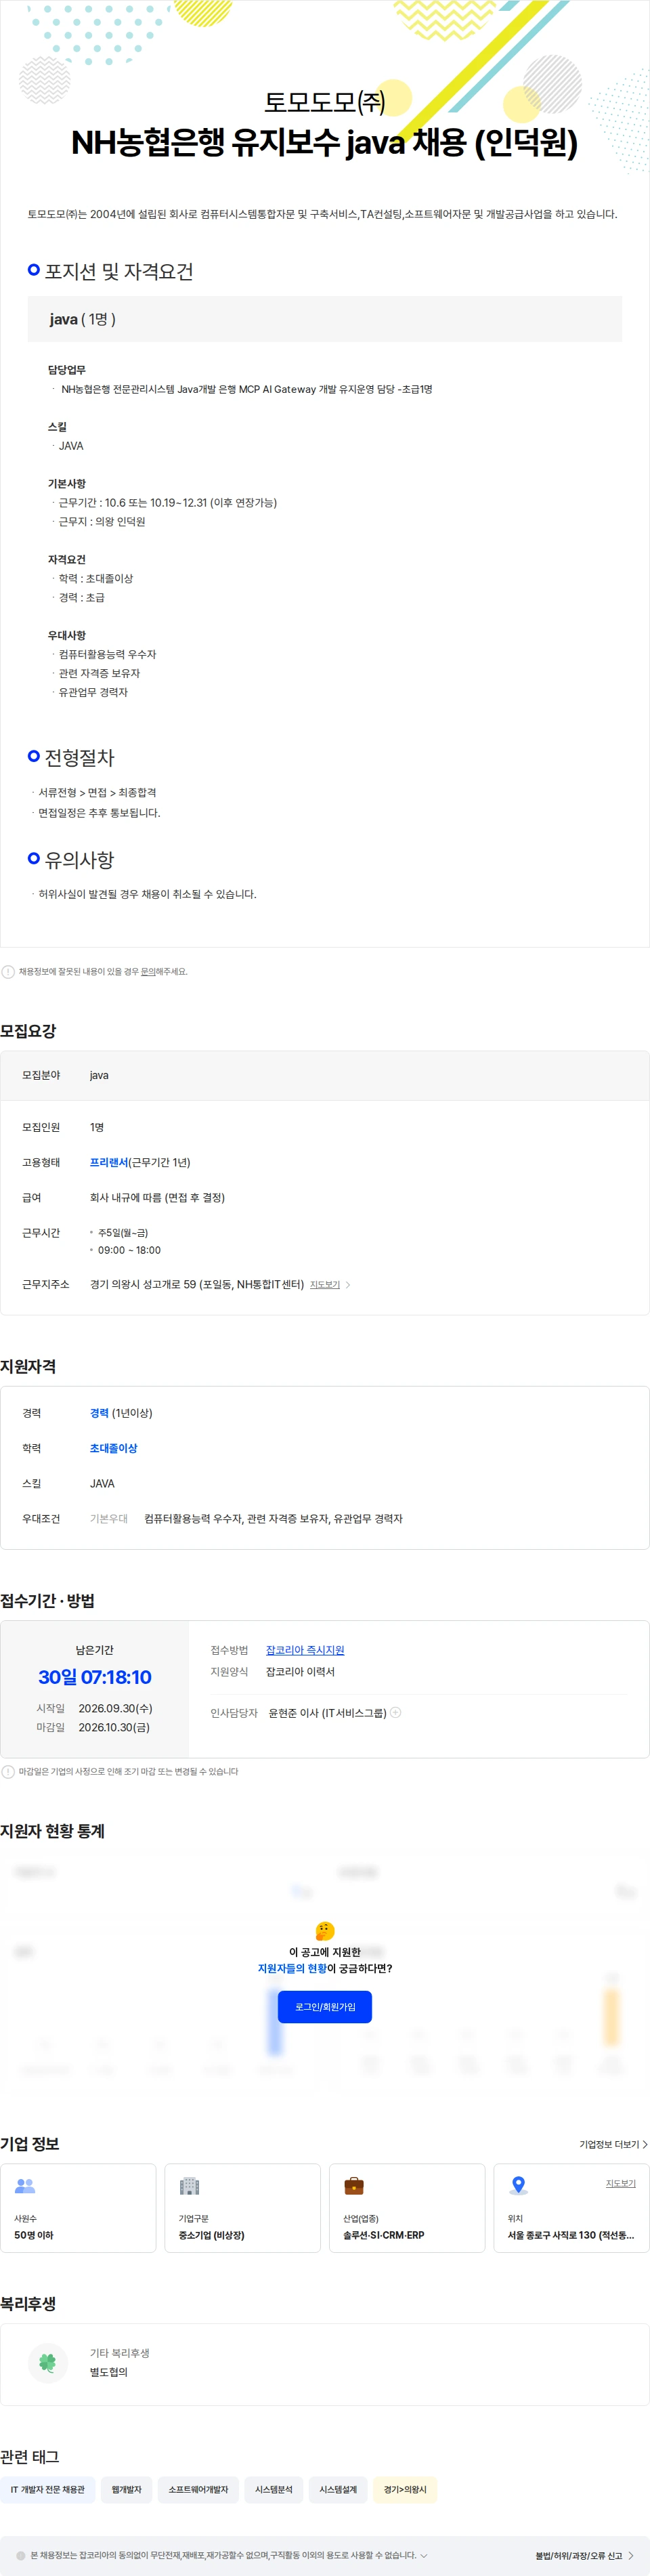Screen dimensions: 650x2576
Task: Click the grey circle icon before 본 채용정보는
Action: [x=21, y=2555]
